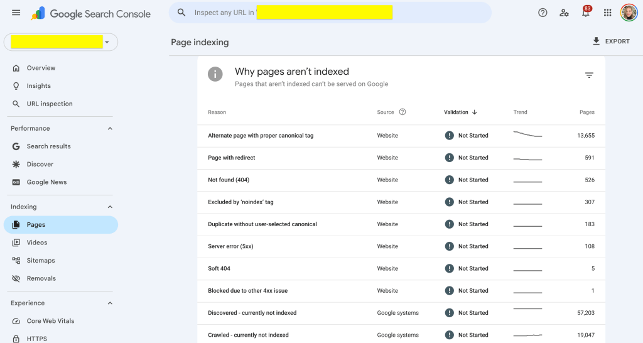This screenshot has width=643, height=343.
Task: Open the Google apps grid
Action: click(x=608, y=13)
